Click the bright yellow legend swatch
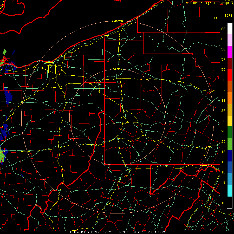This screenshot has height=234, width=234. pos(230,121)
